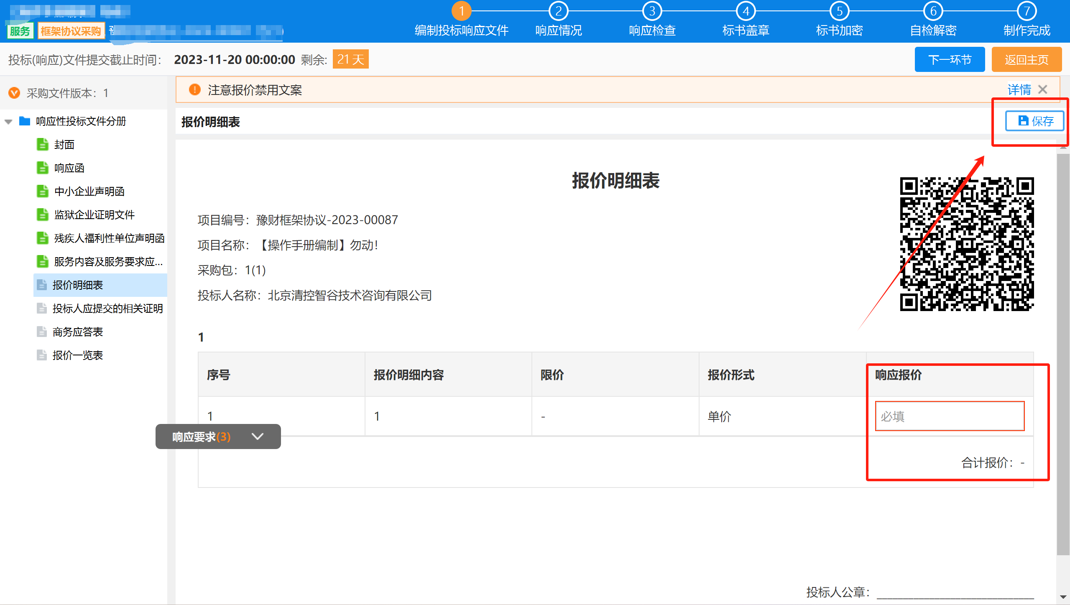Click the 投标人应提交的相关证明 document icon

click(42, 308)
